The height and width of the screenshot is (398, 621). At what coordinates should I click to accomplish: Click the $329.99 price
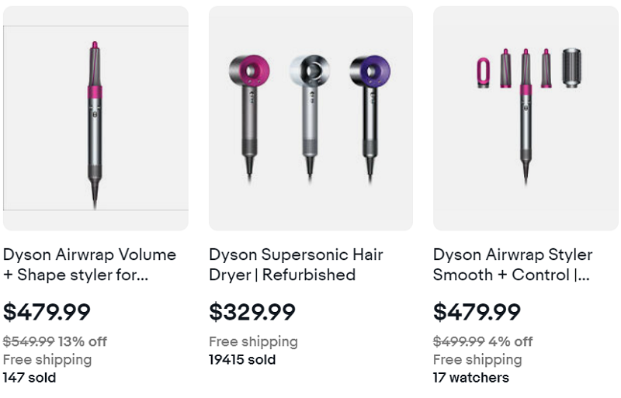pyautogui.click(x=252, y=312)
